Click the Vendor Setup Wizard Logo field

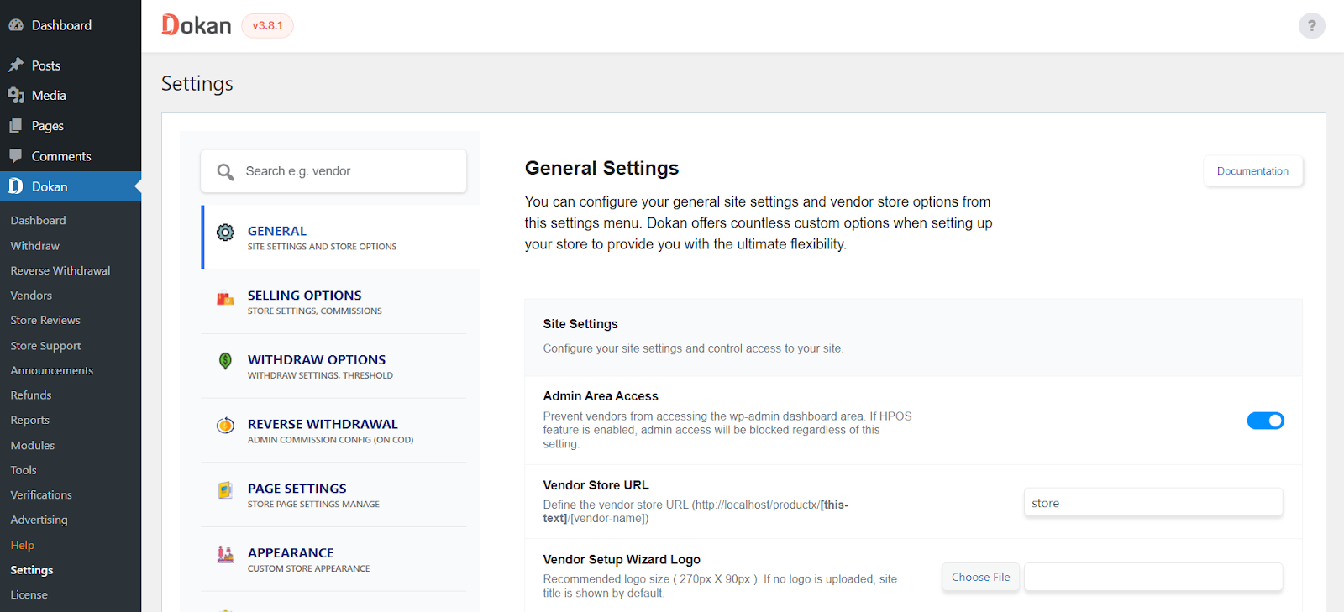(x=1153, y=577)
